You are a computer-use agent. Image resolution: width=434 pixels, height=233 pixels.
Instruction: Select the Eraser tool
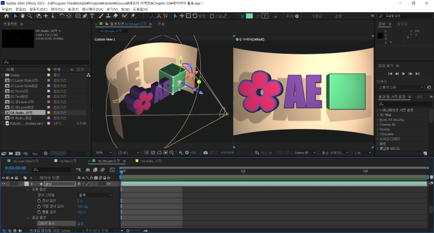(x=116, y=16)
